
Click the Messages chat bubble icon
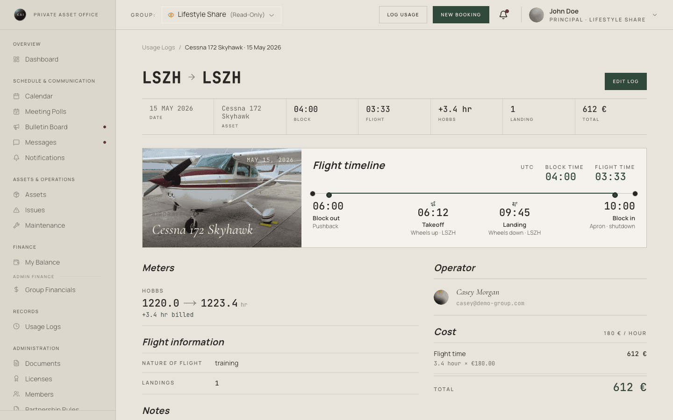(16, 142)
